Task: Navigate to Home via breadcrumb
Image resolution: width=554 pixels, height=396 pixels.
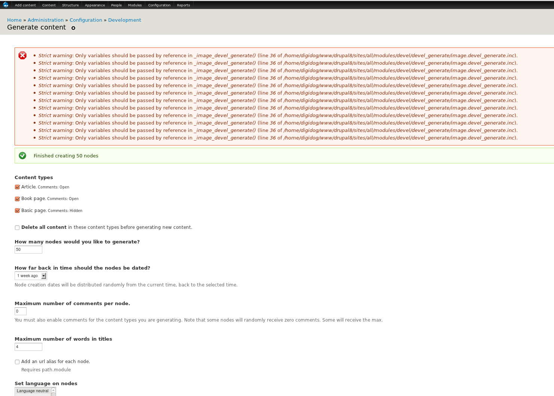Action: tap(14, 20)
